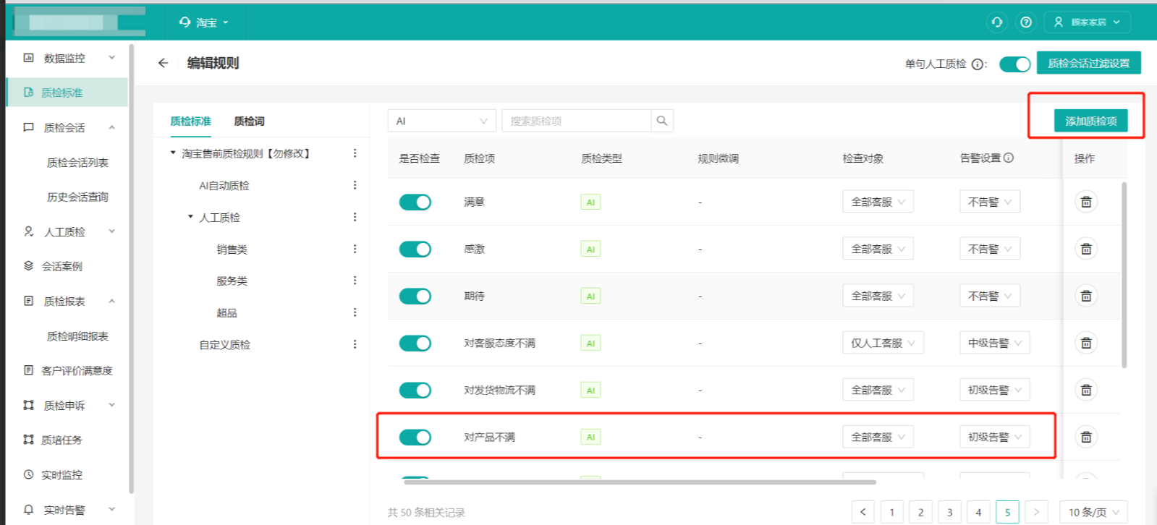
Task: Click info icon next to 单句人工质检
Action: coord(978,64)
